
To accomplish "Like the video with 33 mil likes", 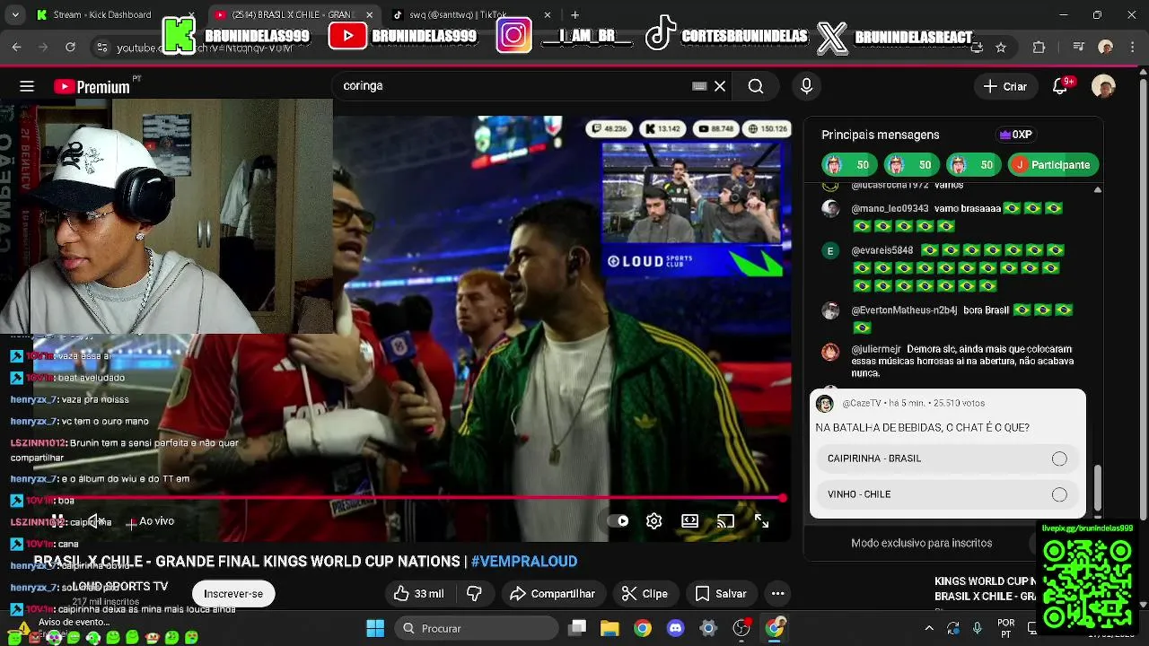I will [418, 594].
